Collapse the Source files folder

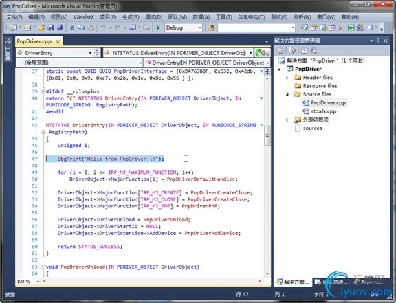[x=287, y=94]
